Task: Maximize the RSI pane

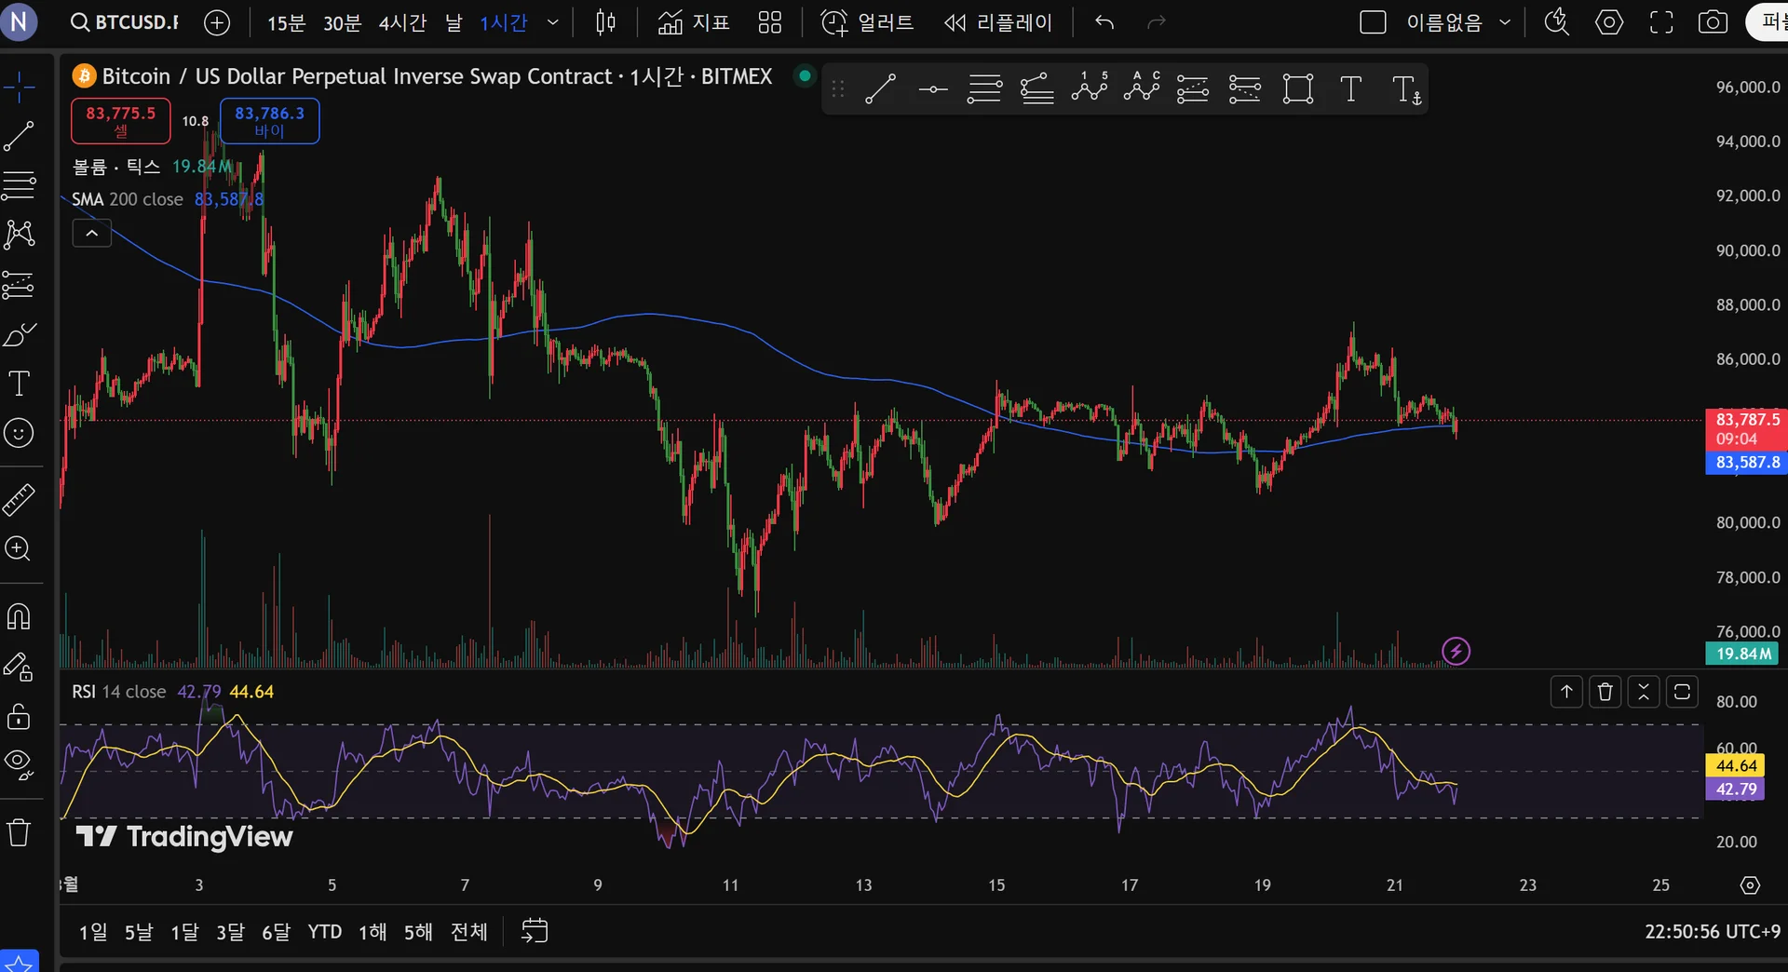Action: (x=1682, y=692)
